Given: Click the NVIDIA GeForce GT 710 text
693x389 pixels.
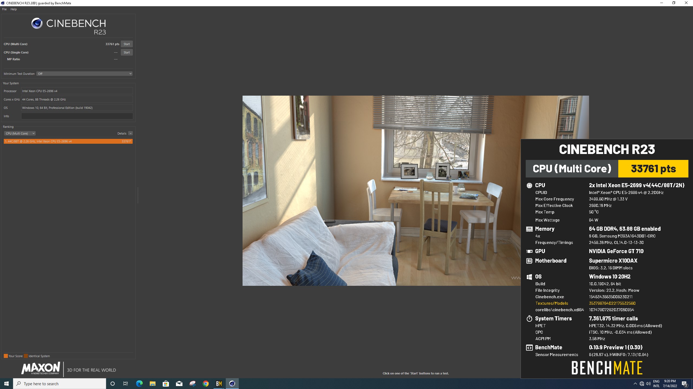Looking at the screenshot, I should pos(616,251).
